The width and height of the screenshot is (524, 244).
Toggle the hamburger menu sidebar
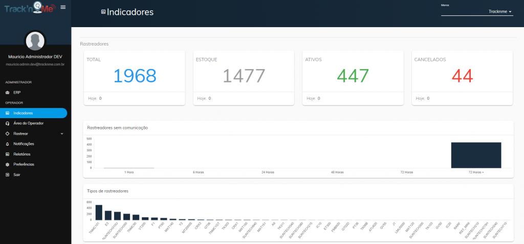point(63,7)
